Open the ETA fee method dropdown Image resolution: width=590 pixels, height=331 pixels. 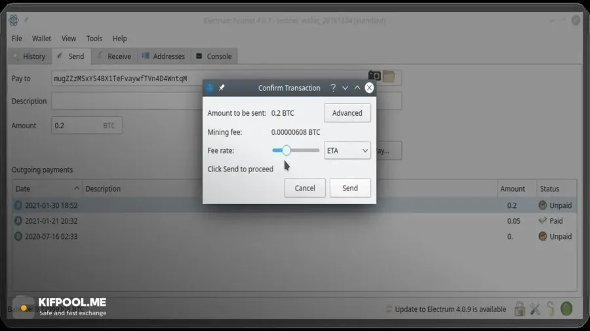[347, 150]
